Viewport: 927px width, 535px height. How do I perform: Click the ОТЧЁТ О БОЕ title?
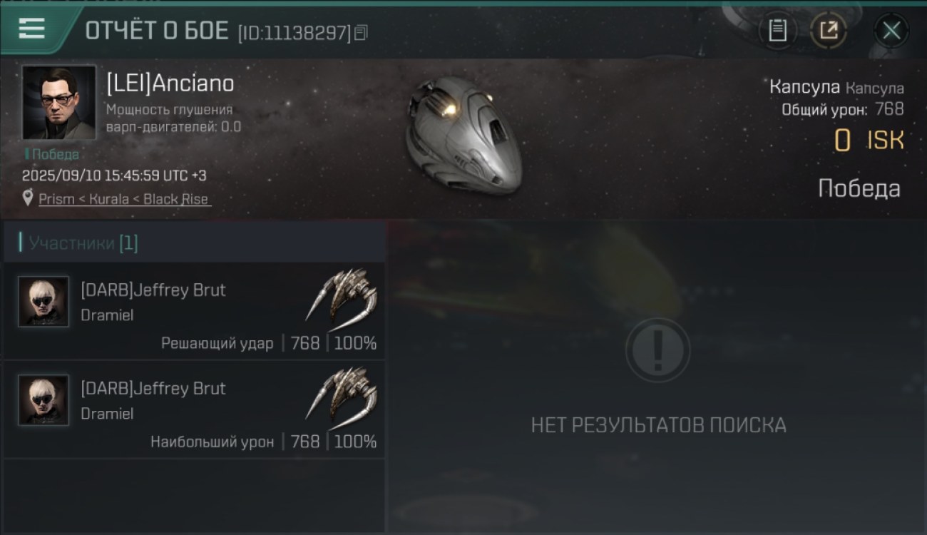[x=157, y=31]
